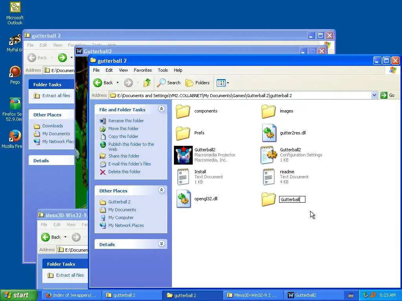Open Search in the front window toolbar
402x301 pixels.
point(169,83)
